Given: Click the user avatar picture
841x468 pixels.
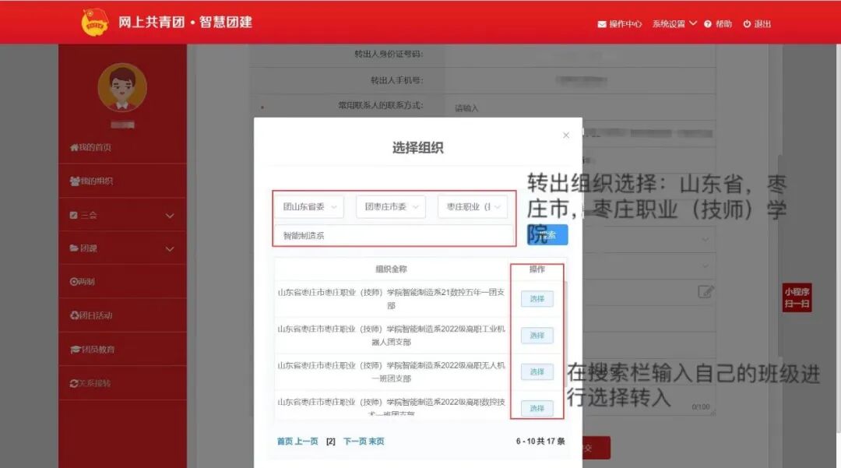Looking at the screenshot, I should coord(122,87).
